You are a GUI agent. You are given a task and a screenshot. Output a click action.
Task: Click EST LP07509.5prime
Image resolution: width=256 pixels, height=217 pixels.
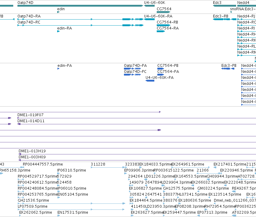[71, 209]
